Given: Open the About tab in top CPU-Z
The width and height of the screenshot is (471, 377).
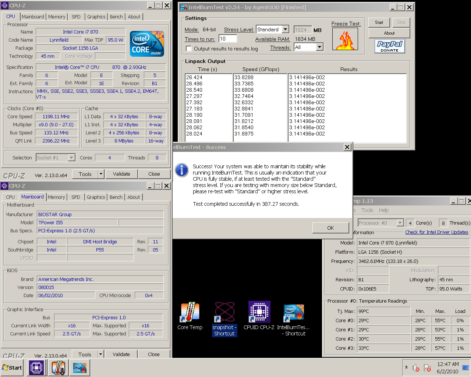Looking at the screenshot, I should [134, 17].
